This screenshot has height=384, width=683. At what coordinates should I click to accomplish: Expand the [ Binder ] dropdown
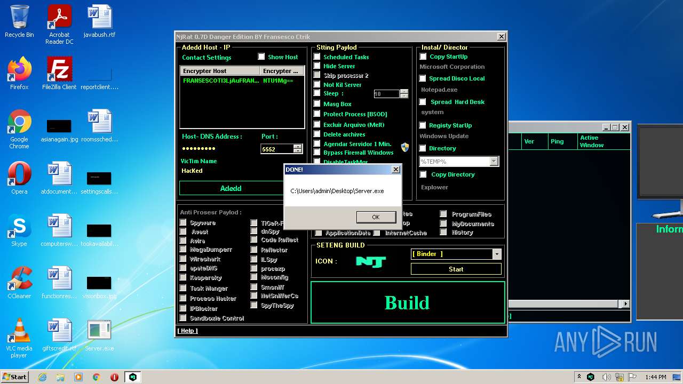(x=497, y=254)
